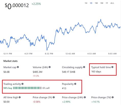This screenshot has height=105, width=121.
Task: Show Popularity info icon
Action: [75, 84]
